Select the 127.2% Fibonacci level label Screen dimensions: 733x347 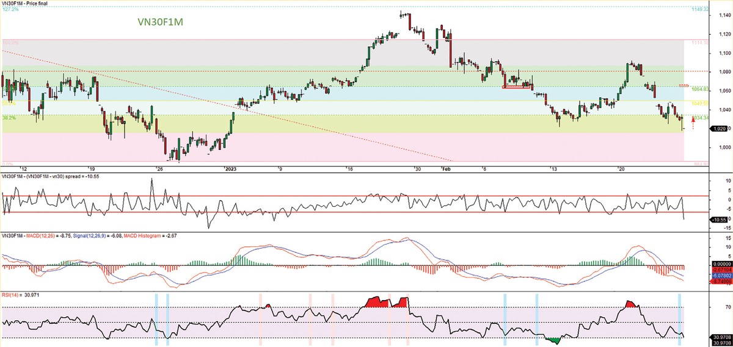[x=9, y=10]
